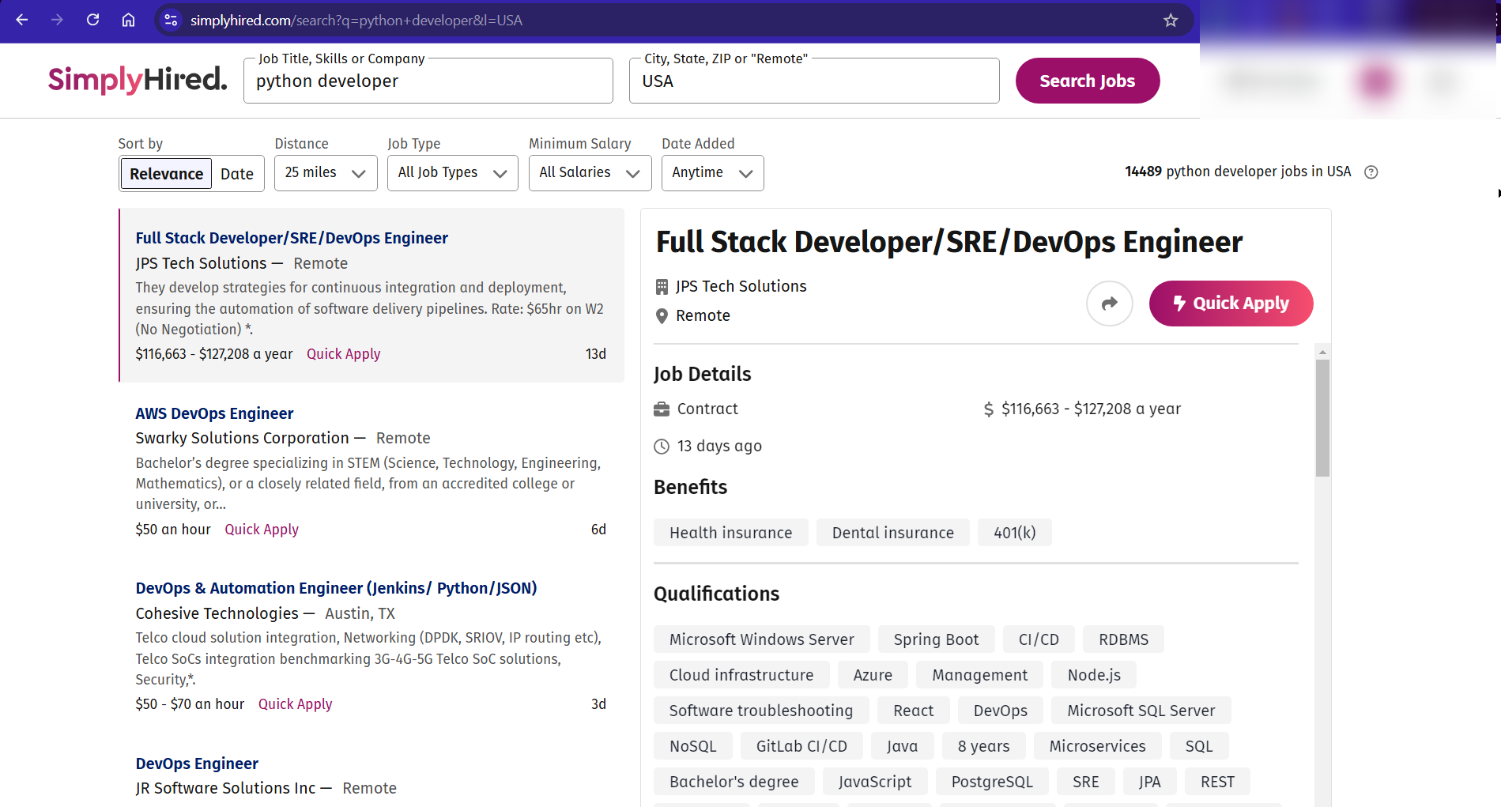Switch sorting back to Relevance
This screenshot has width=1501, height=807.
pos(165,173)
